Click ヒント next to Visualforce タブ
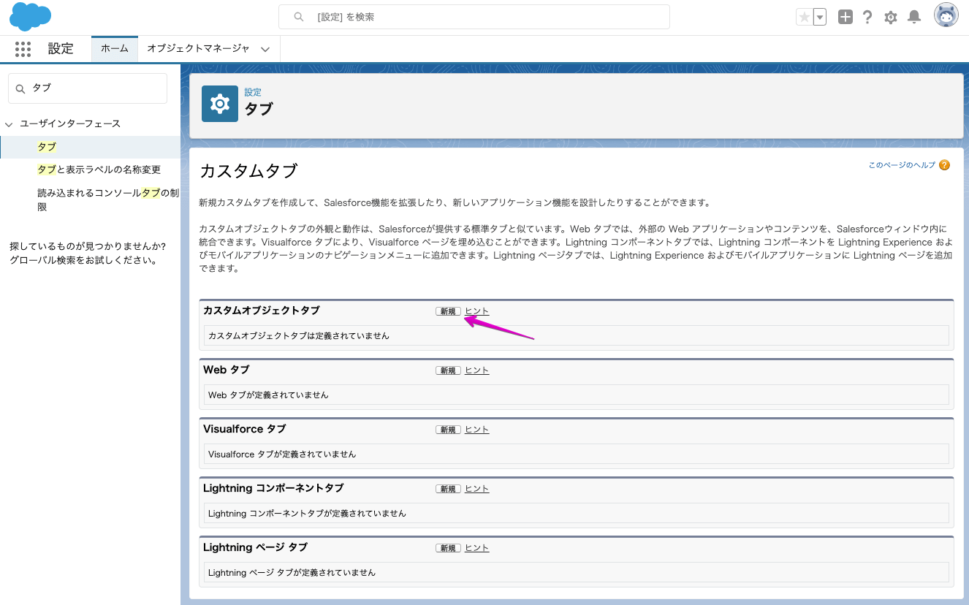Screen dimensions: 969x605 pos(477,430)
